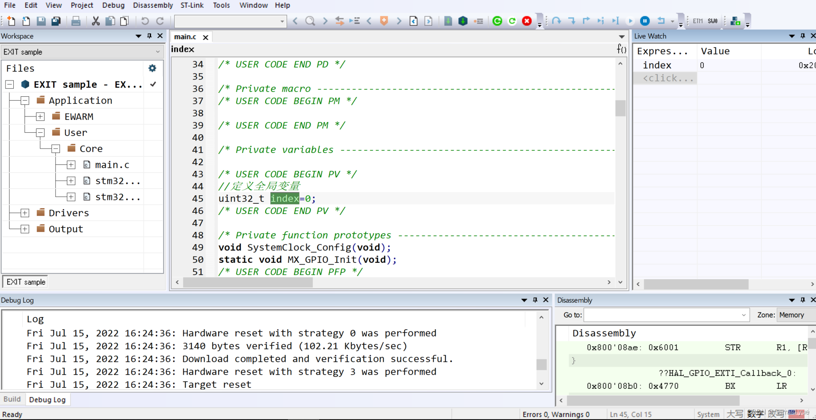Click the Toggle Breakpoint list icon
Image resolution: width=816 pixels, height=420 pixels.
pyautogui.click(x=479, y=21)
